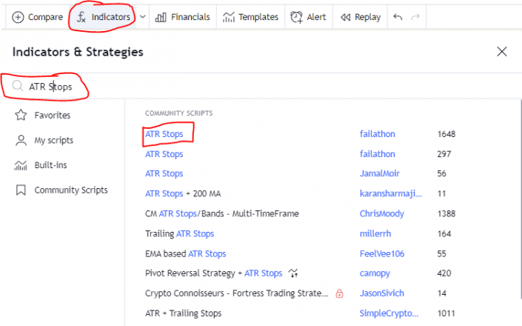Click the ATR Stops search field
Viewport: 522px width, 326px height.
[148, 87]
